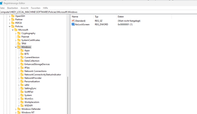Sort values by the Daten column header

[x=144, y=17]
